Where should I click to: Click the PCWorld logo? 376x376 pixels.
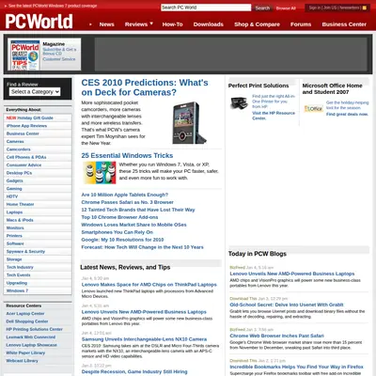(x=39, y=22)
